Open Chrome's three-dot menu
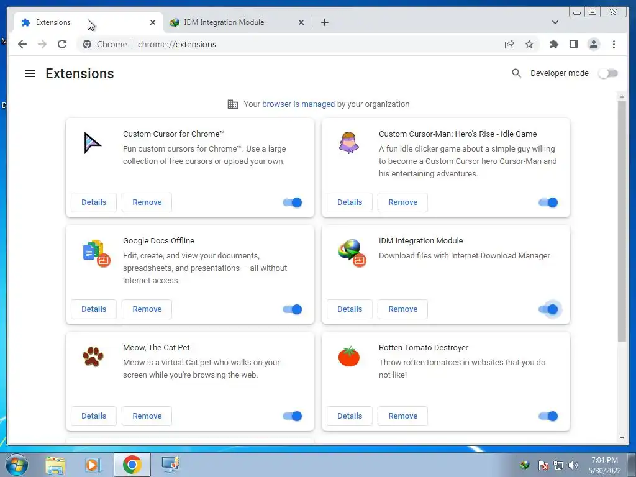The width and height of the screenshot is (636, 477). 614,44
